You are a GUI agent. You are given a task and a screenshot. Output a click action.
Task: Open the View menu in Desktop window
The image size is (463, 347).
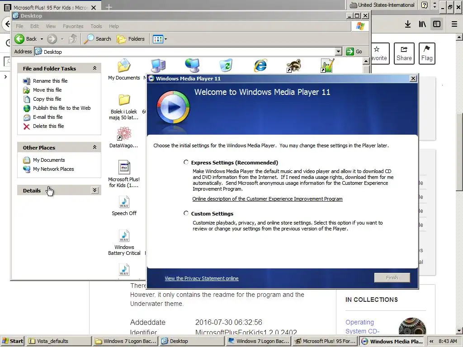click(51, 26)
